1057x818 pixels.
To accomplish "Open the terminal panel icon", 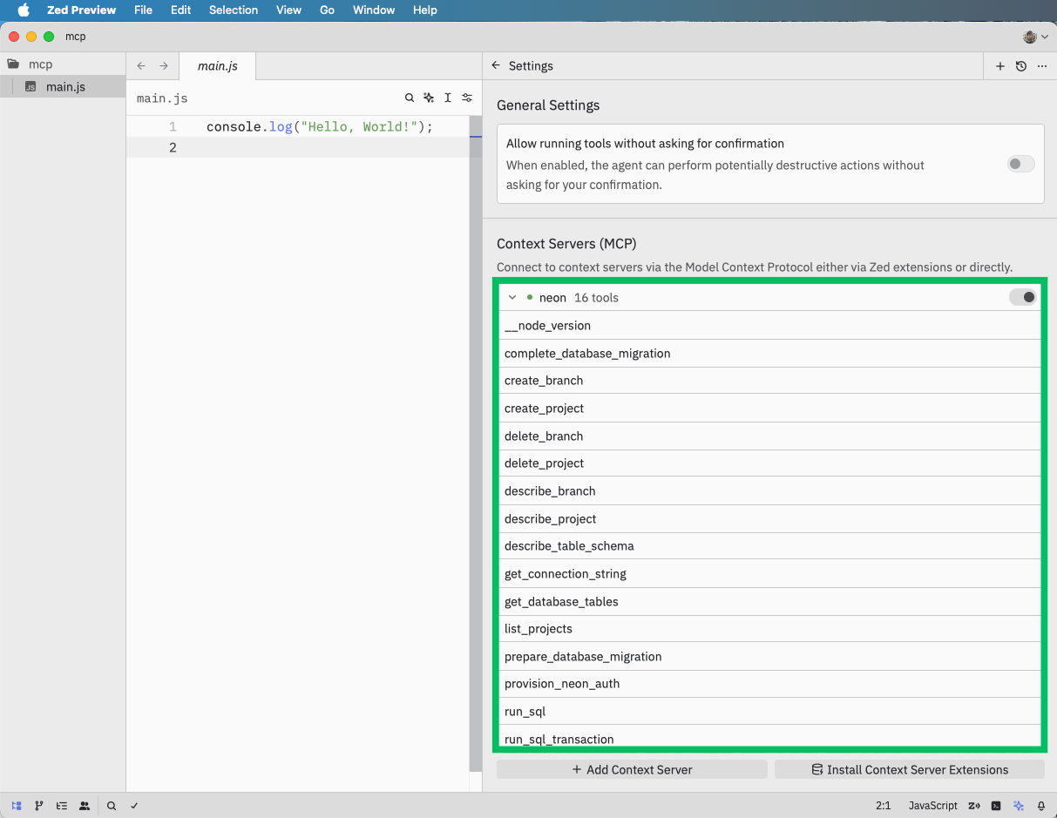I will 996,806.
